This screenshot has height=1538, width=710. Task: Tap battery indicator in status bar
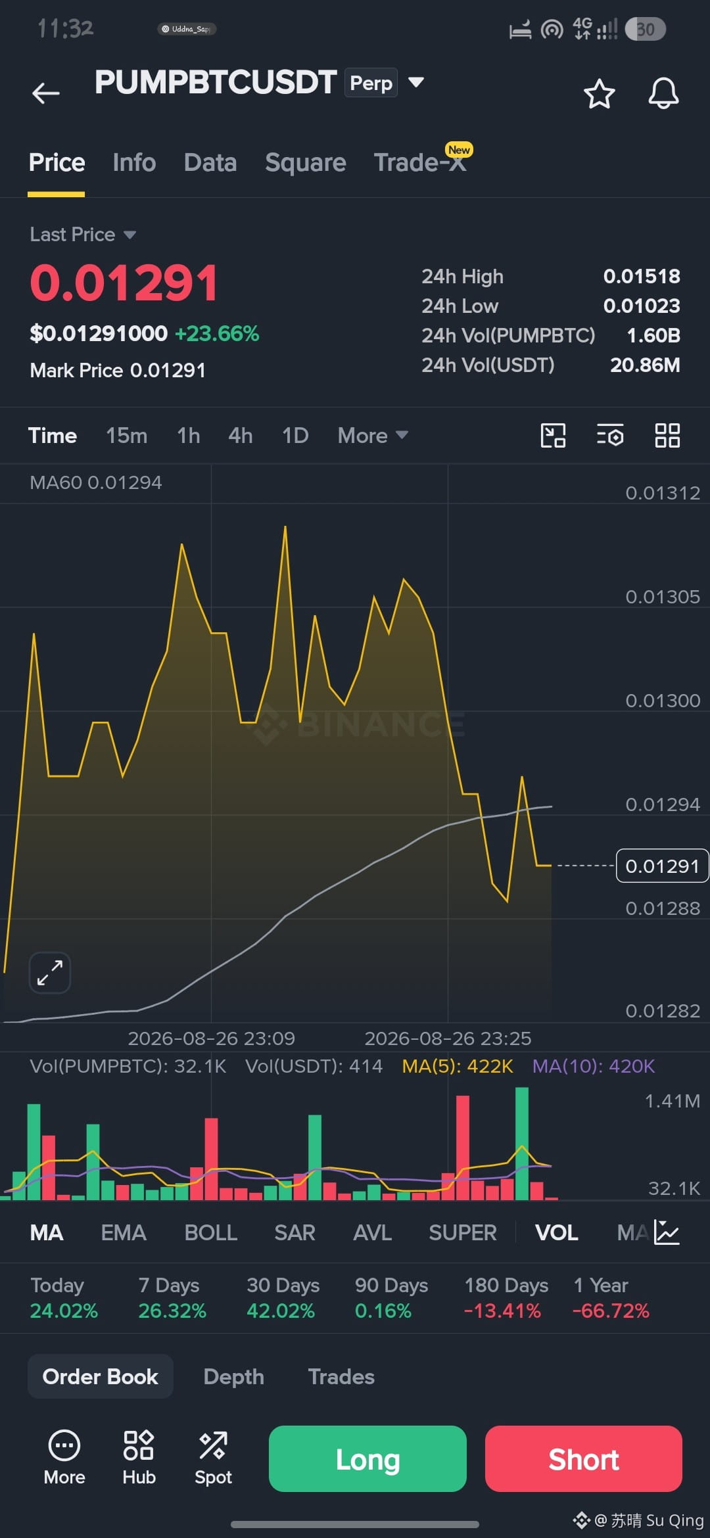point(646,29)
